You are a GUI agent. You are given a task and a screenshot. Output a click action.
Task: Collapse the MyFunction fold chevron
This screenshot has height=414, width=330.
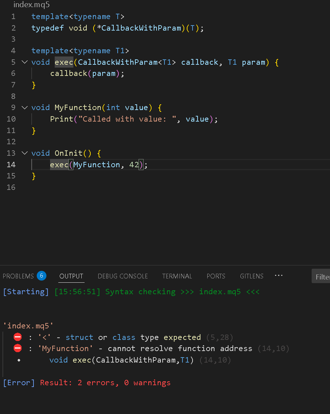24,108
